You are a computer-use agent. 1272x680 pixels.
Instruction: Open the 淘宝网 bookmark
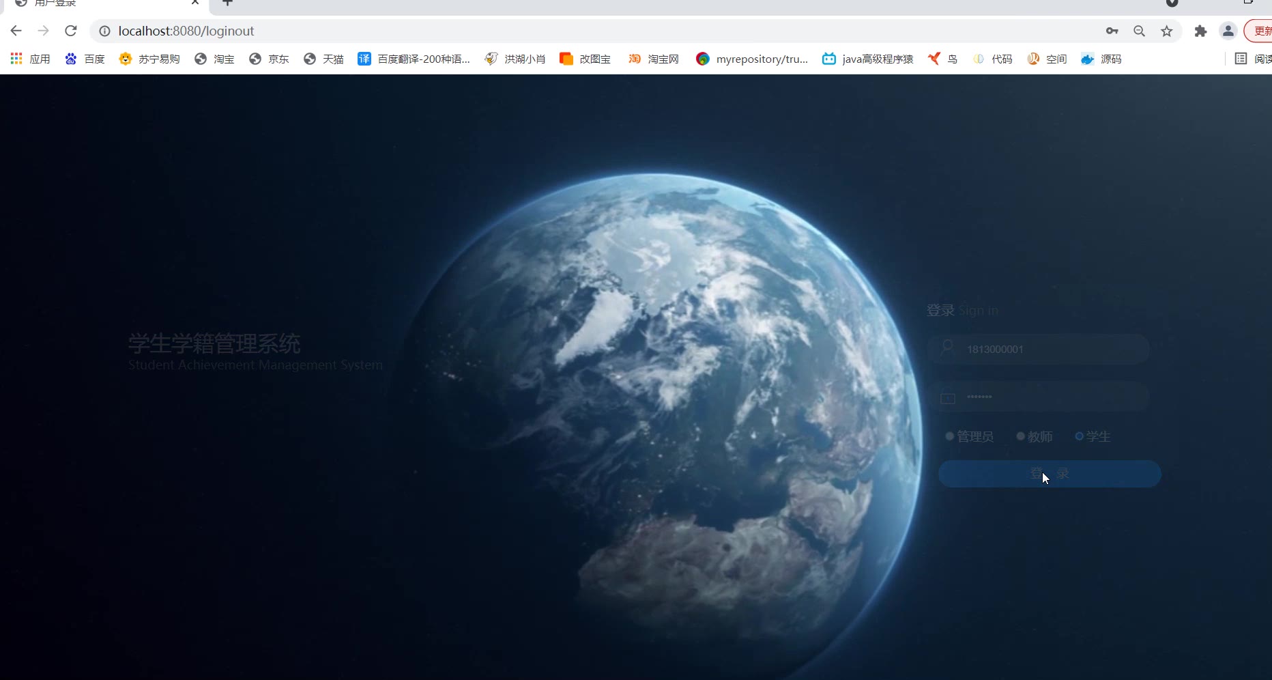(x=654, y=59)
